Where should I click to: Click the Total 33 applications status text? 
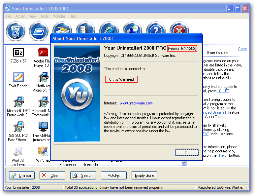point(114,187)
